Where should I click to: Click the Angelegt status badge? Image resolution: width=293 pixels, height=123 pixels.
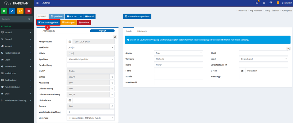coord(102,31)
